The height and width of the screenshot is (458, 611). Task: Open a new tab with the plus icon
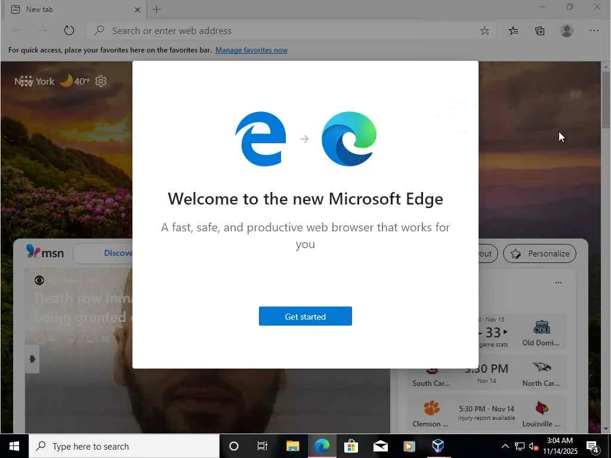tap(157, 10)
